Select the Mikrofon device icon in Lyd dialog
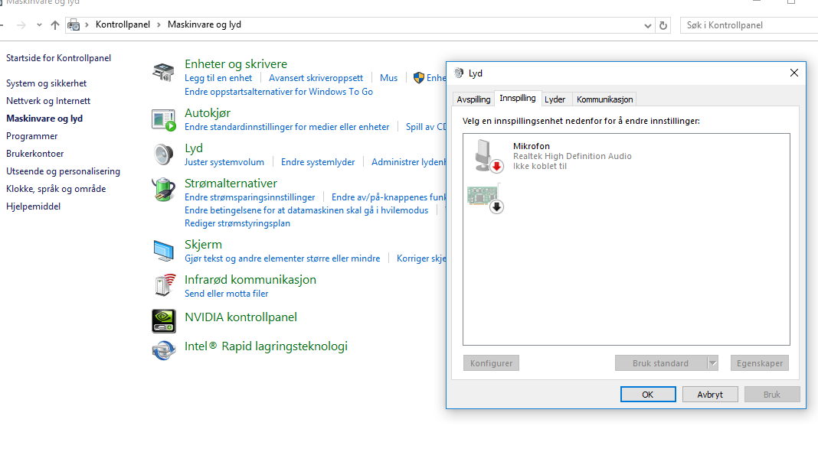 (489, 156)
